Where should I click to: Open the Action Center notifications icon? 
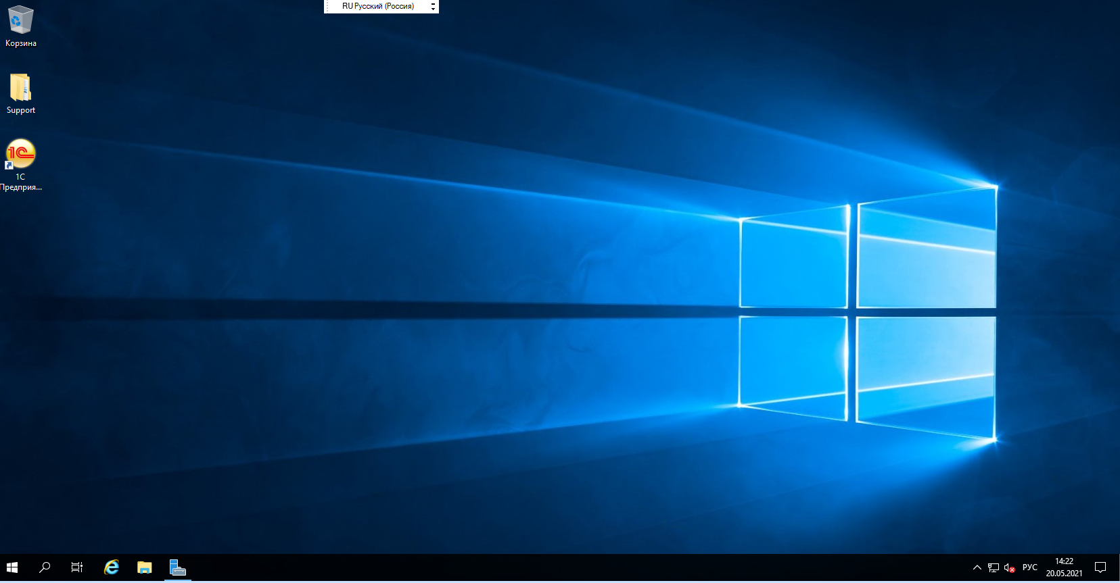pyautogui.click(x=1100, y=568)
